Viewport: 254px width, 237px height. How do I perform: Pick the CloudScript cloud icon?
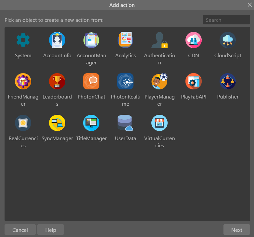(228, 40)
